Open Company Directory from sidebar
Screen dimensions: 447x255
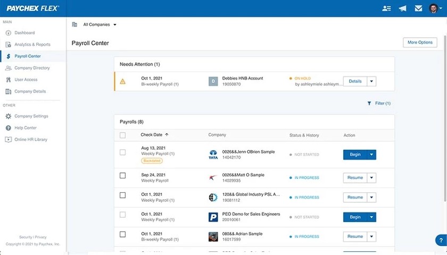pyautogui.click(x=32, y=68)
